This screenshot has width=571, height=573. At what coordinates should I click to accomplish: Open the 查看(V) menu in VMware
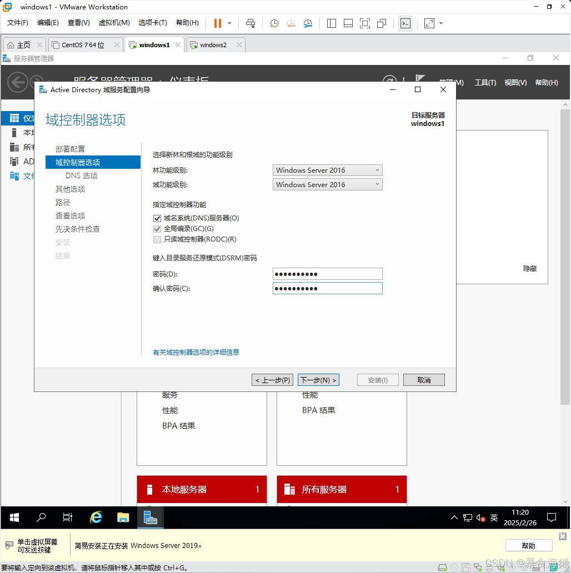(78, 23)
